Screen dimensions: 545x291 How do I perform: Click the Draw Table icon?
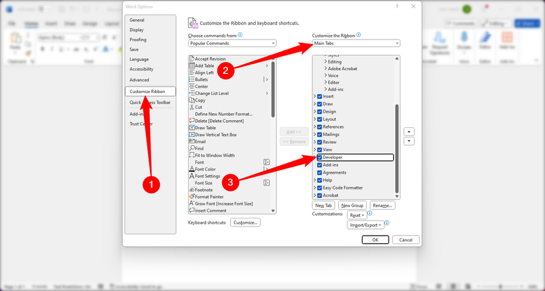[x=192, y=128]
